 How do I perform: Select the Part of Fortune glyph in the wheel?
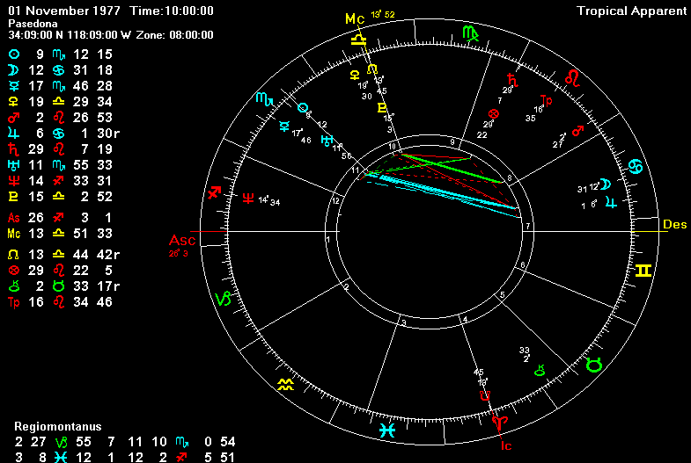click(494, 114)
